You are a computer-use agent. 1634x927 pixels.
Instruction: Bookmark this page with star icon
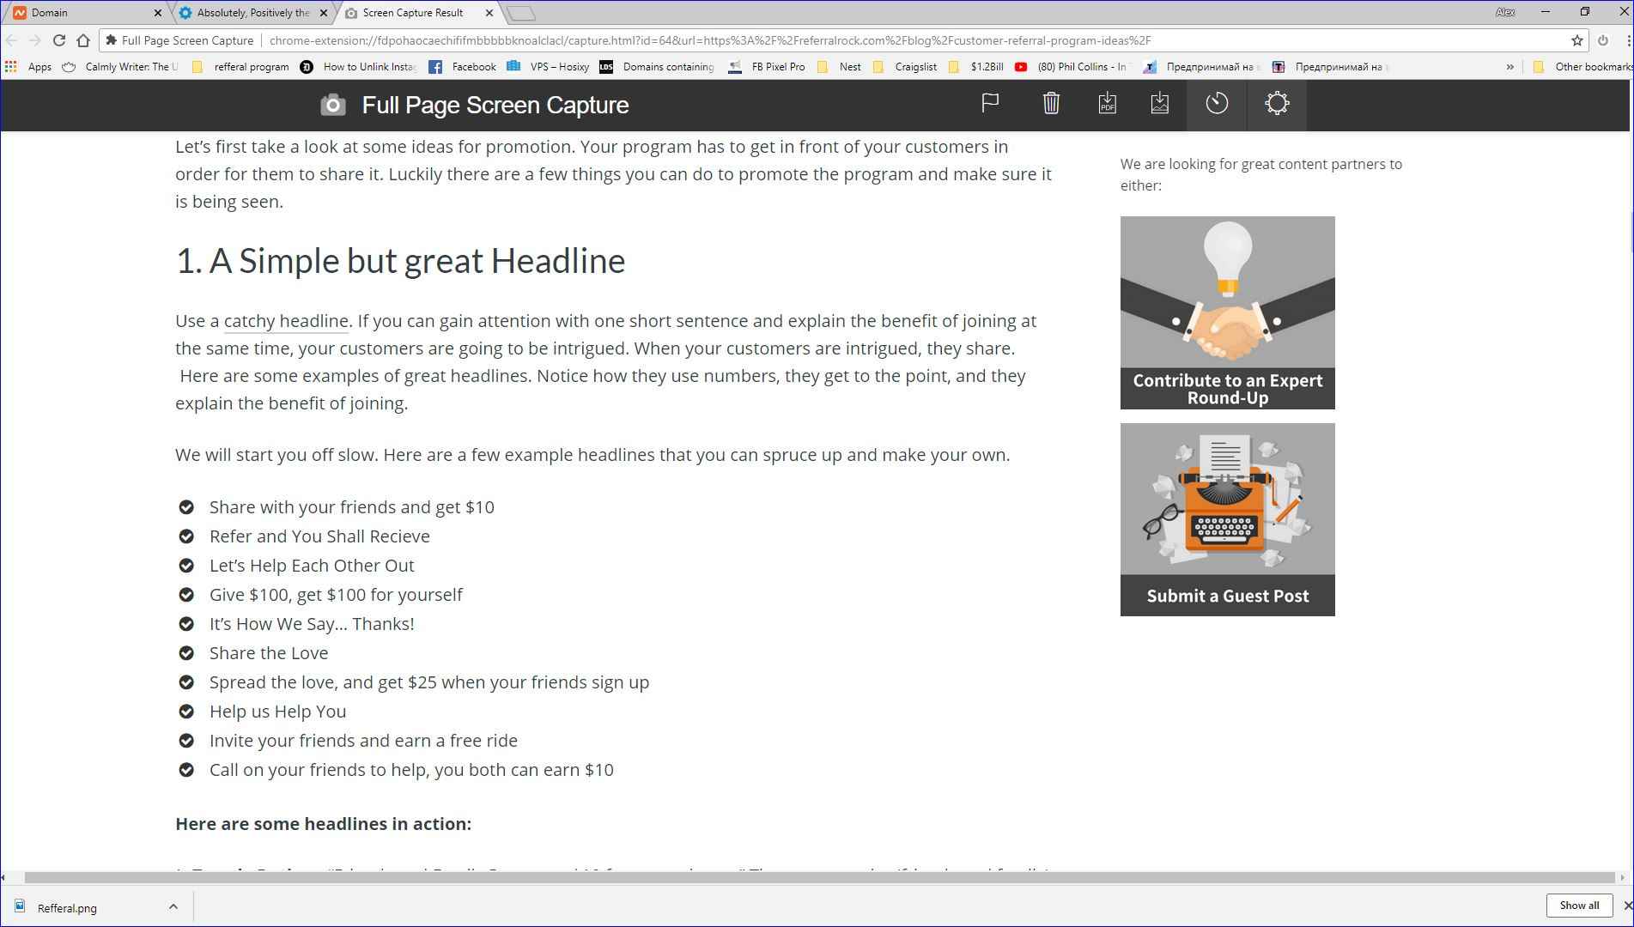pos(1576,40)
